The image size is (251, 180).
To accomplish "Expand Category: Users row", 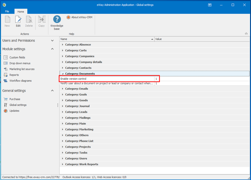I will click(62, 159).
